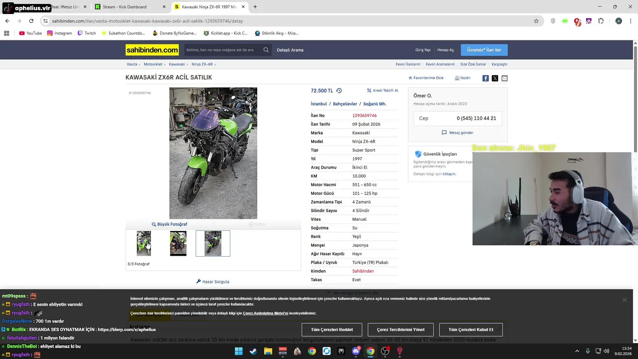638x359 pixels.
Task: View site information icon in address bar
Action: [x=45, y=21]
